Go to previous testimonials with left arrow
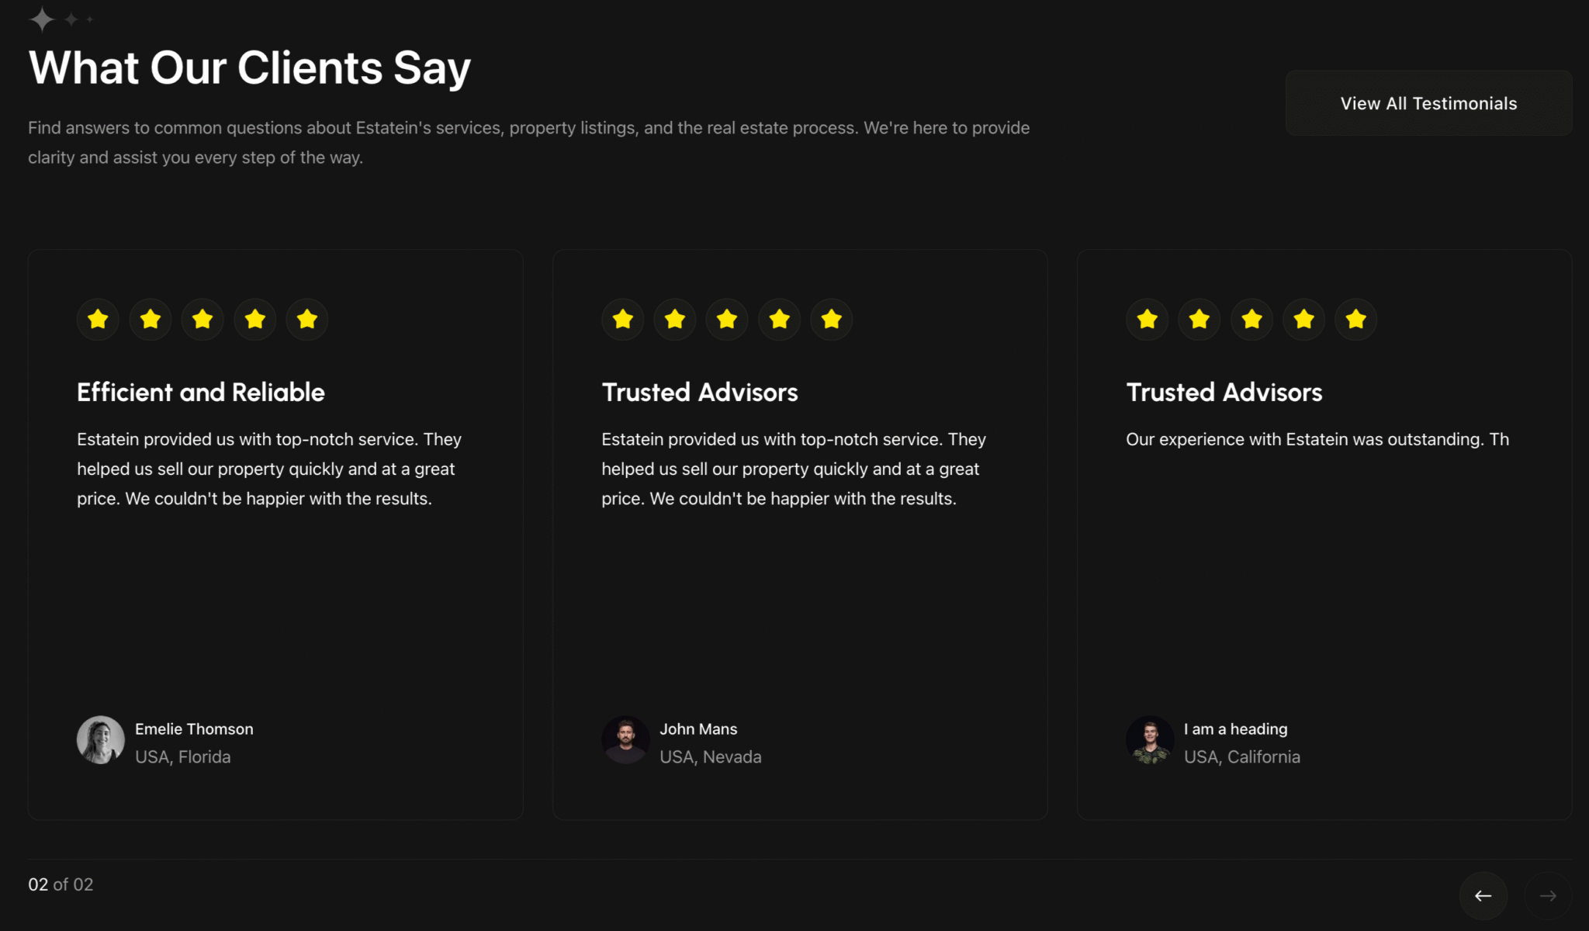Image resolution: width=1589 pixels, height=931 pixels. coord(1483,895)
